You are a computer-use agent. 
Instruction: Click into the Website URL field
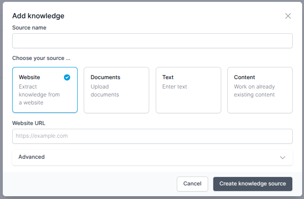point(152,136)
